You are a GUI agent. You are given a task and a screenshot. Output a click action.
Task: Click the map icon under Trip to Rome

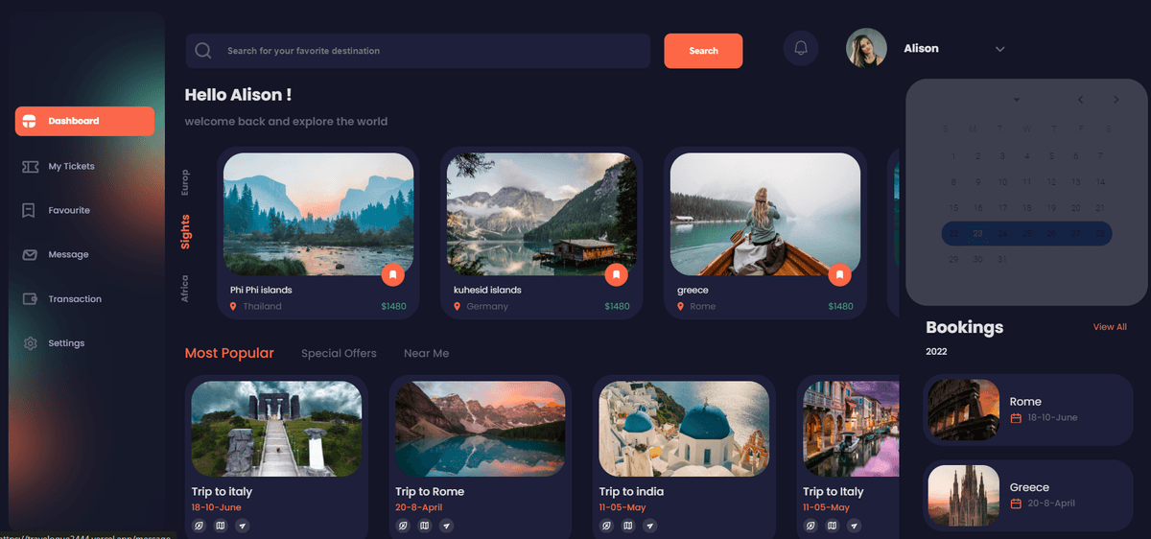click(x=424, y=526)
